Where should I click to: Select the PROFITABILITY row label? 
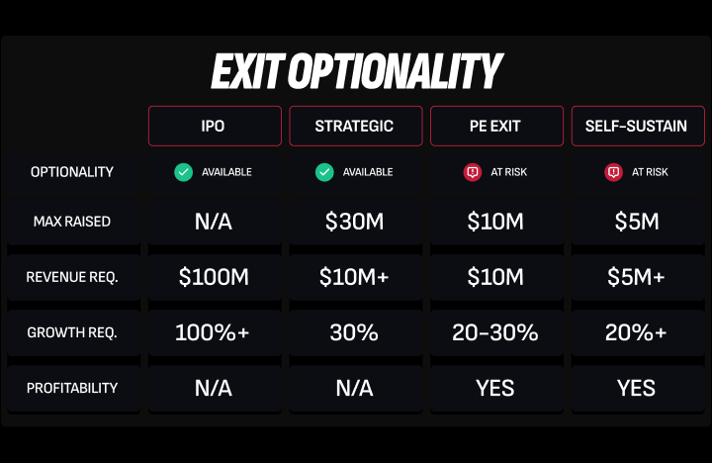73,388
